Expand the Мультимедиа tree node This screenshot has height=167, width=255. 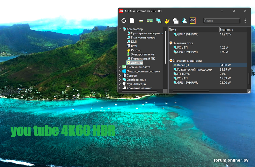coord(120,84)
